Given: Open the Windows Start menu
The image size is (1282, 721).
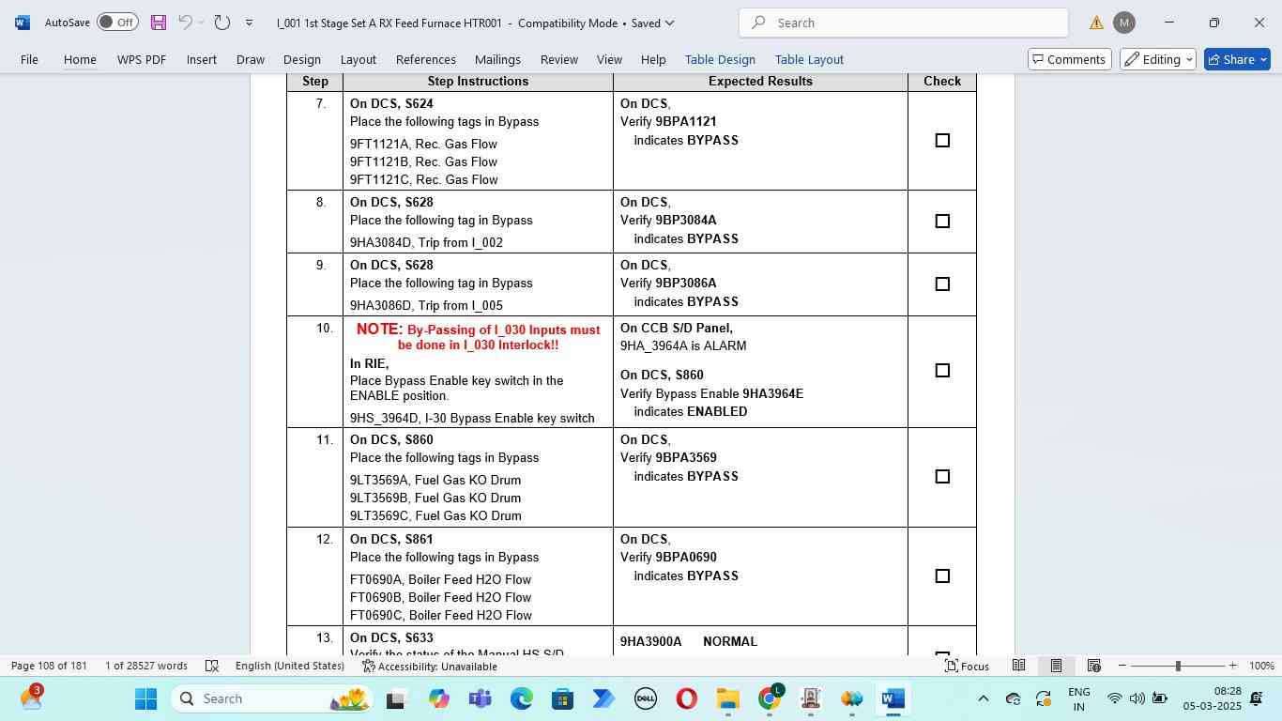Looking at the screenshot, I should click(x=145, y=698).
